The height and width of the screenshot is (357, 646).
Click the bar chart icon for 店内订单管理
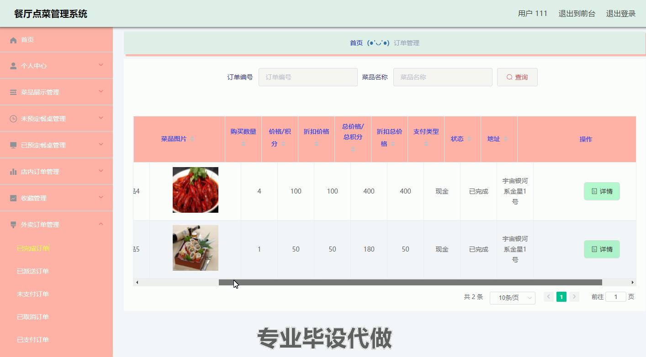pyautogui.click(x=14, y=171)
